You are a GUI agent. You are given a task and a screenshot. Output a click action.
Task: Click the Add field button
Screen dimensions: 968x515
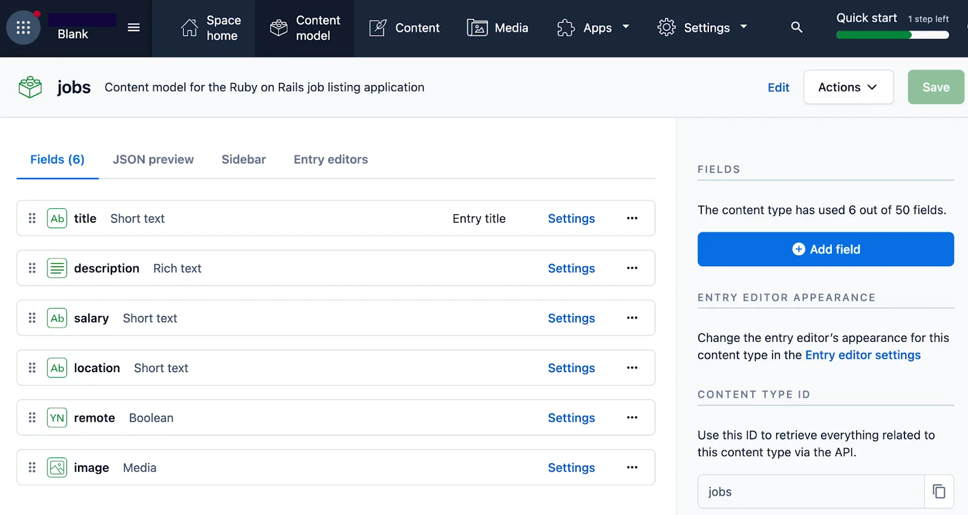pos(826,249)
